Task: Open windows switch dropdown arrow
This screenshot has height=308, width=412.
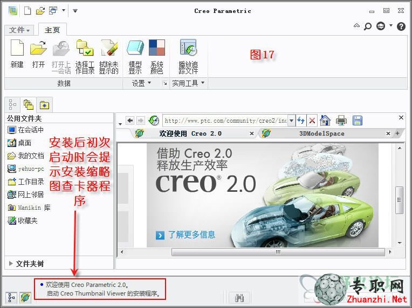Action: click(x=63, y=10)
